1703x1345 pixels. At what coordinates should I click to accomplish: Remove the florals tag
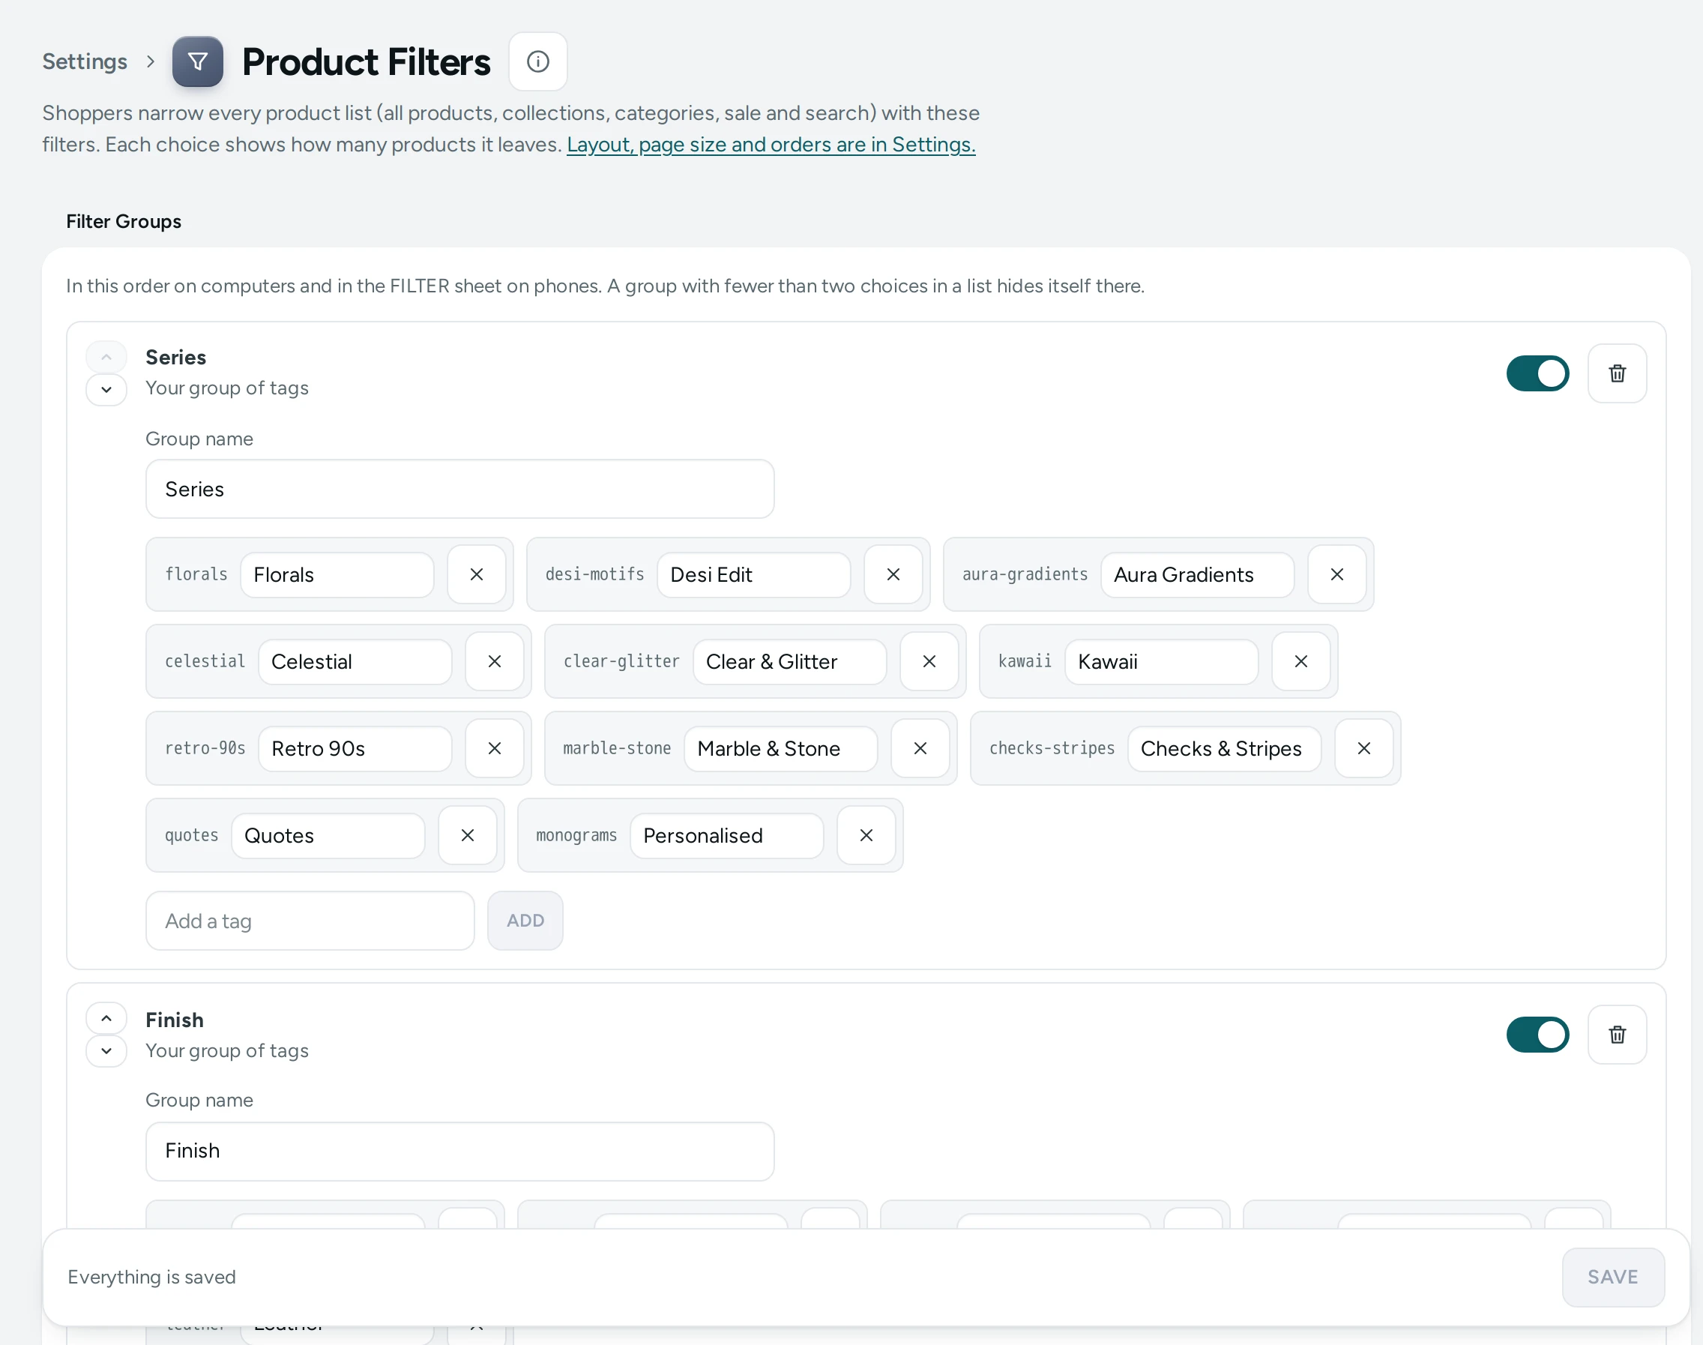point(476,575)
